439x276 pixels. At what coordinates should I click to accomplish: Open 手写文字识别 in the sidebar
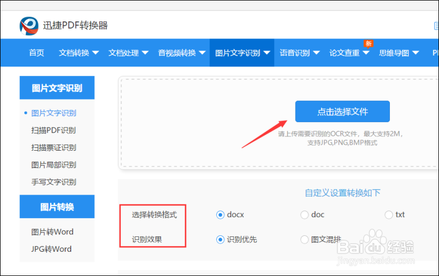pos(53,182)
